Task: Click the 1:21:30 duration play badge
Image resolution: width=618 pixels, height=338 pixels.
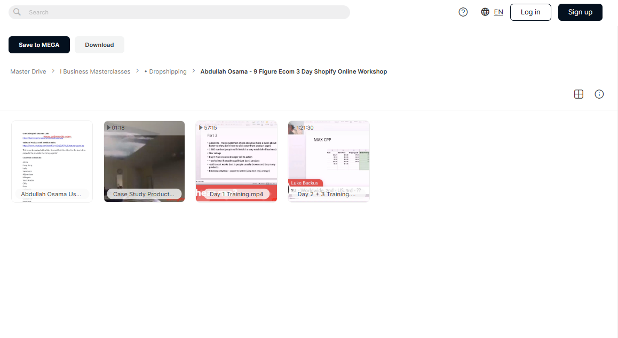Action: click(302, 127)
